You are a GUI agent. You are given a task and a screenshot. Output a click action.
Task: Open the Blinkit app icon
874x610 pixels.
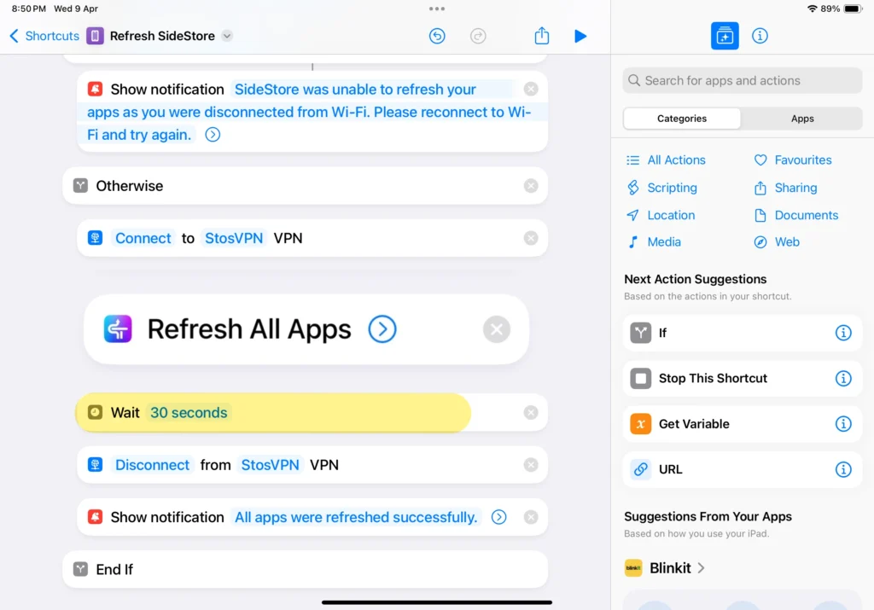(x=633, y=568)
